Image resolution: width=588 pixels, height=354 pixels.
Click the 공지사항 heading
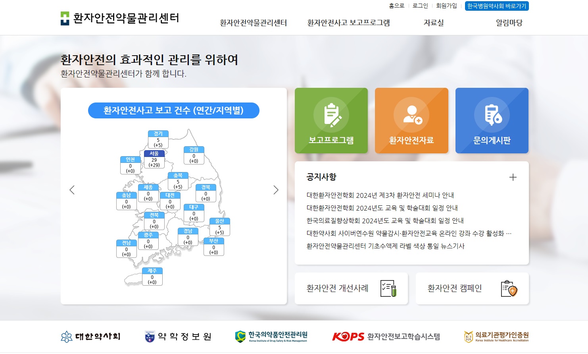321,177
